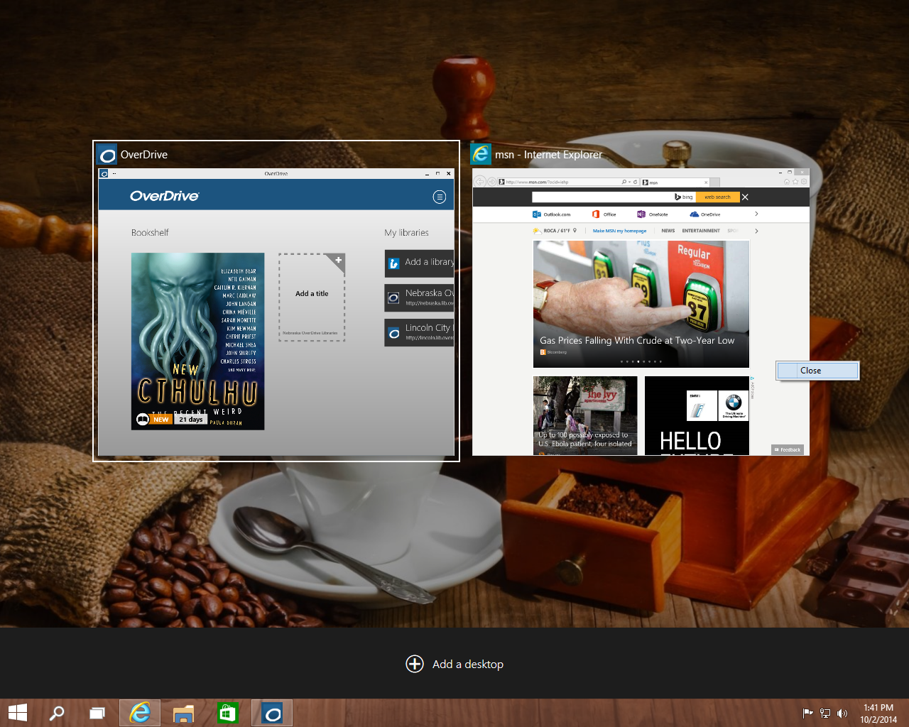Open Search from the taskbar
This screenshot has width=909, height=727.
57,713
